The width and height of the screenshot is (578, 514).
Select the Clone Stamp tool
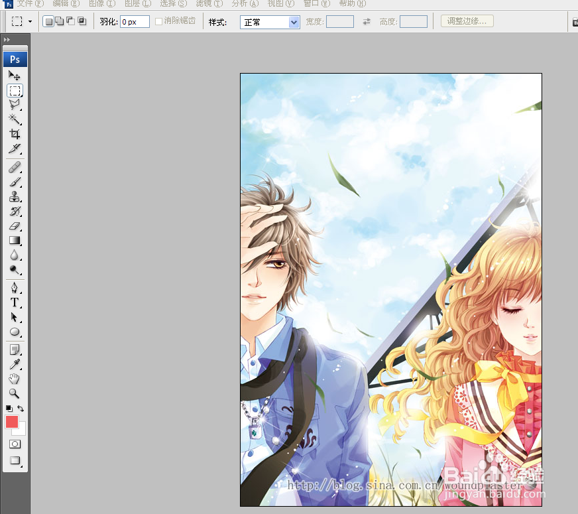(15, 197)
